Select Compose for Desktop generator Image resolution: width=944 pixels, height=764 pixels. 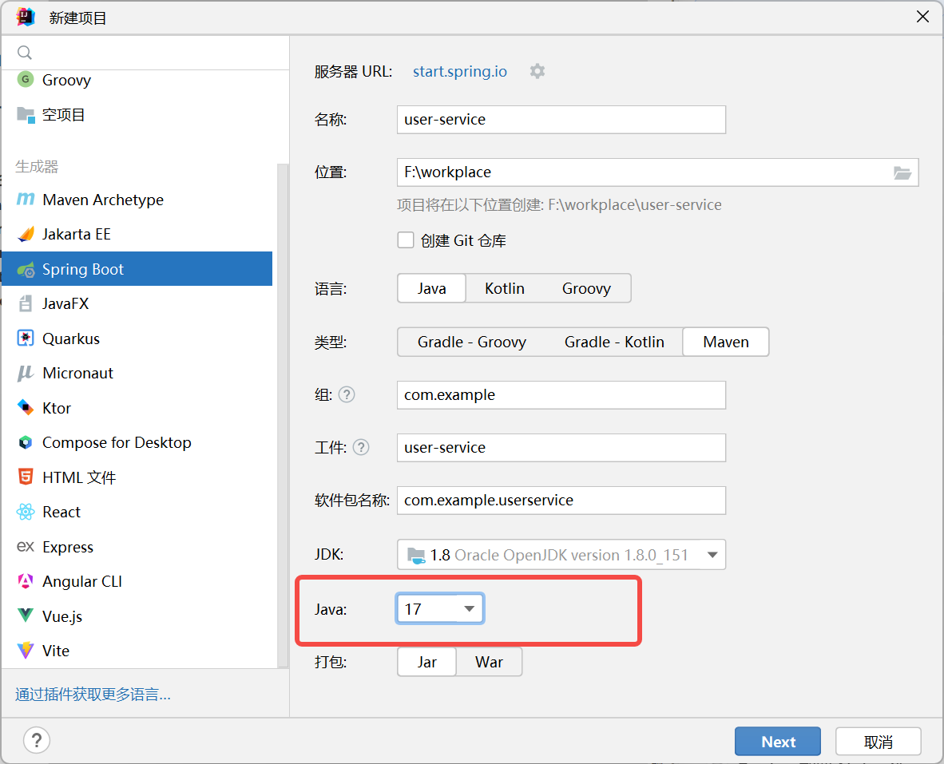point(137,443)
